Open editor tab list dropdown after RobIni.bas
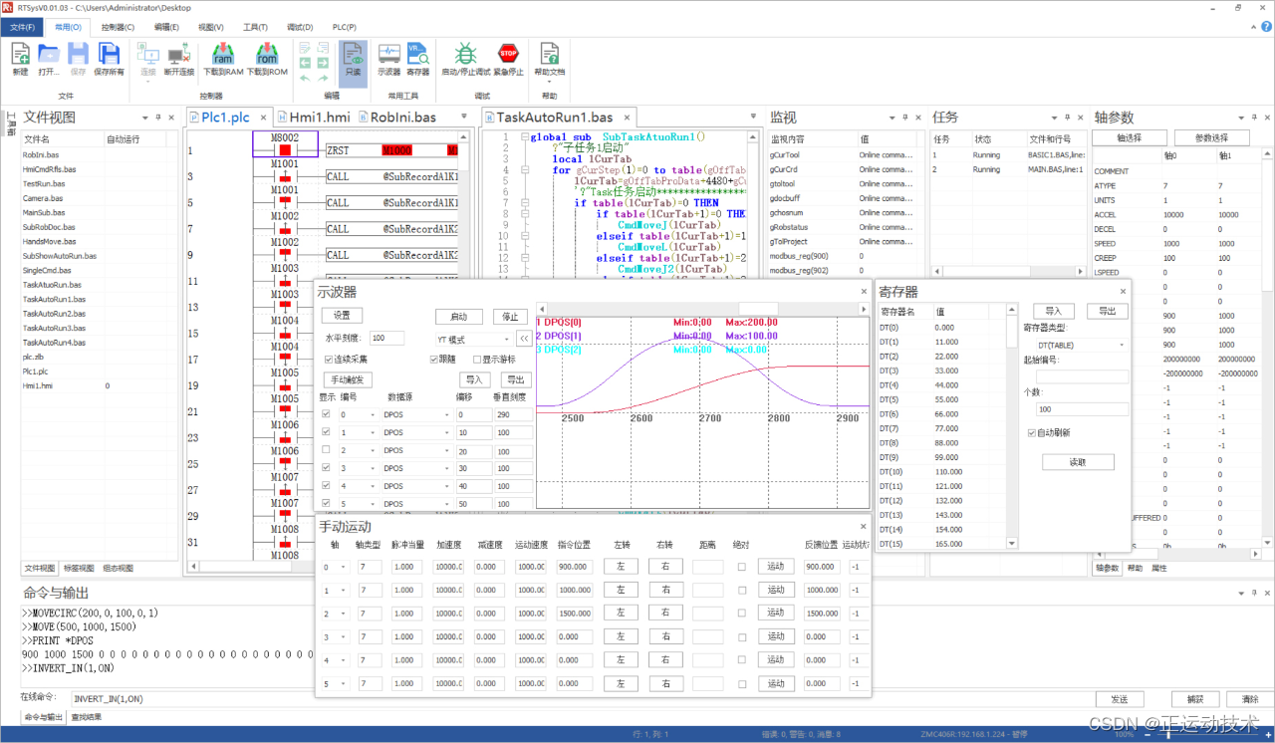 (x=464, y=118)
